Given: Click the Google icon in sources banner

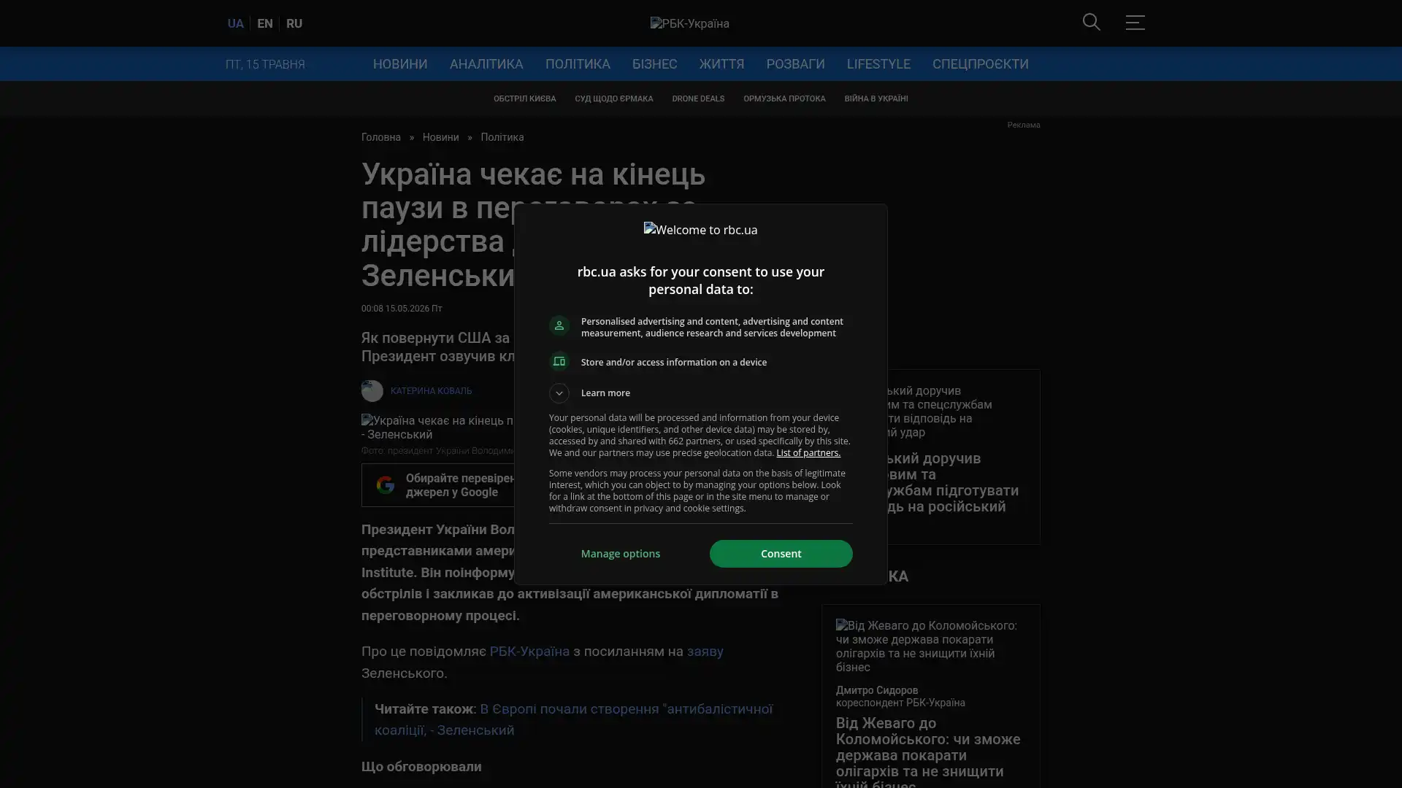Looking at the screenshot, I should (x=385, y=485).
